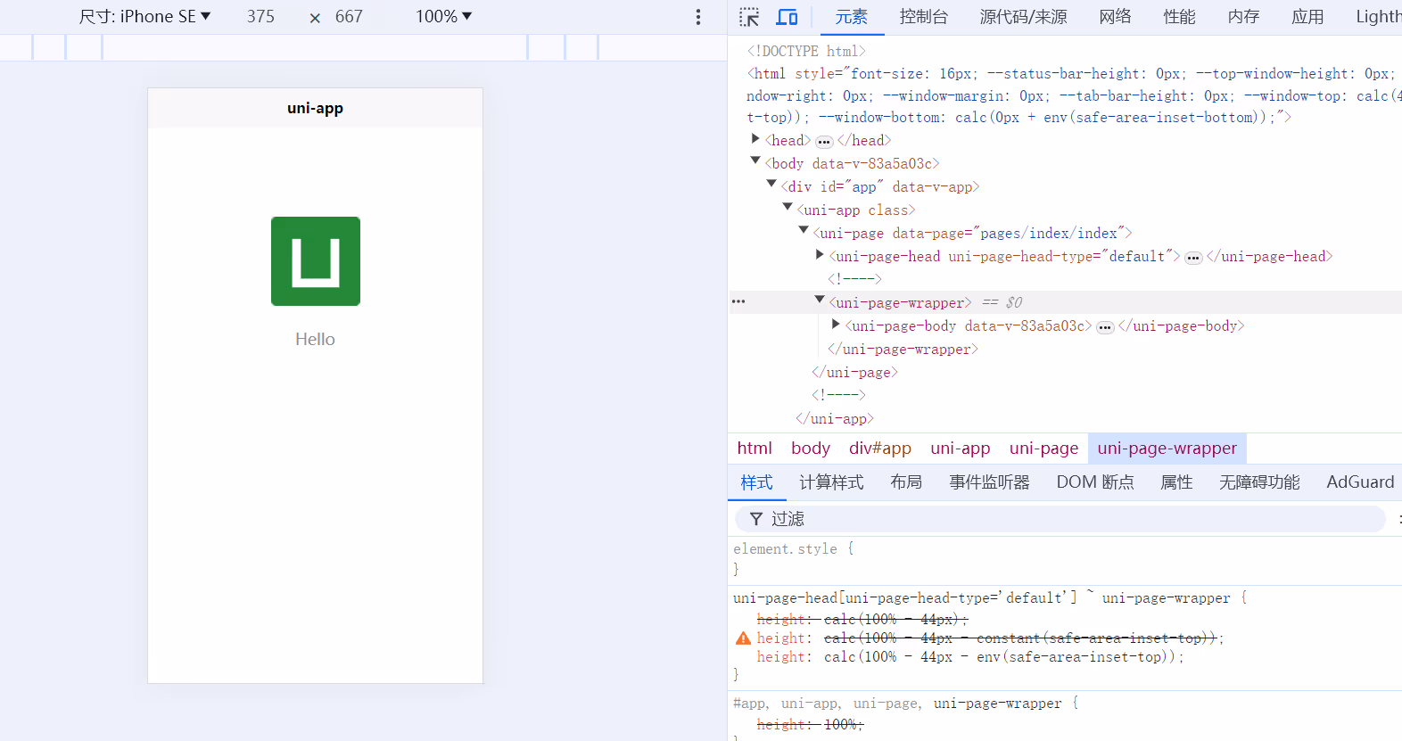Open the 源代码/来源 tab

coord(1023,17)
